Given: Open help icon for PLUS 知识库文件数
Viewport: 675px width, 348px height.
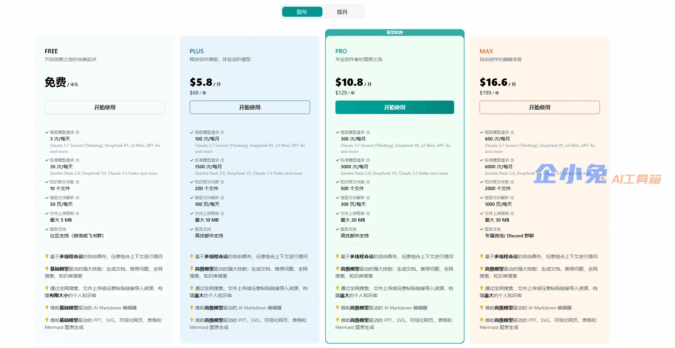Looking at the screenshot, I should [222, 182].
